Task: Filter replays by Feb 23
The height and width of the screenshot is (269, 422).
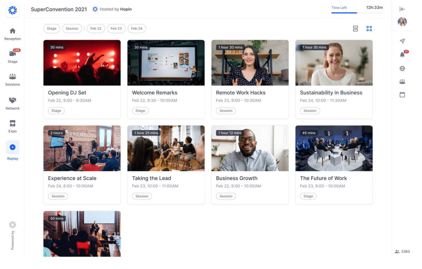Action: (116, 28)
